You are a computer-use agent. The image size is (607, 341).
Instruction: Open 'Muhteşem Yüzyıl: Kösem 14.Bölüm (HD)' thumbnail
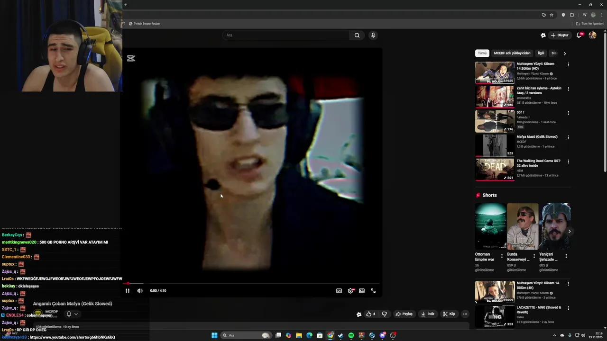495,72
